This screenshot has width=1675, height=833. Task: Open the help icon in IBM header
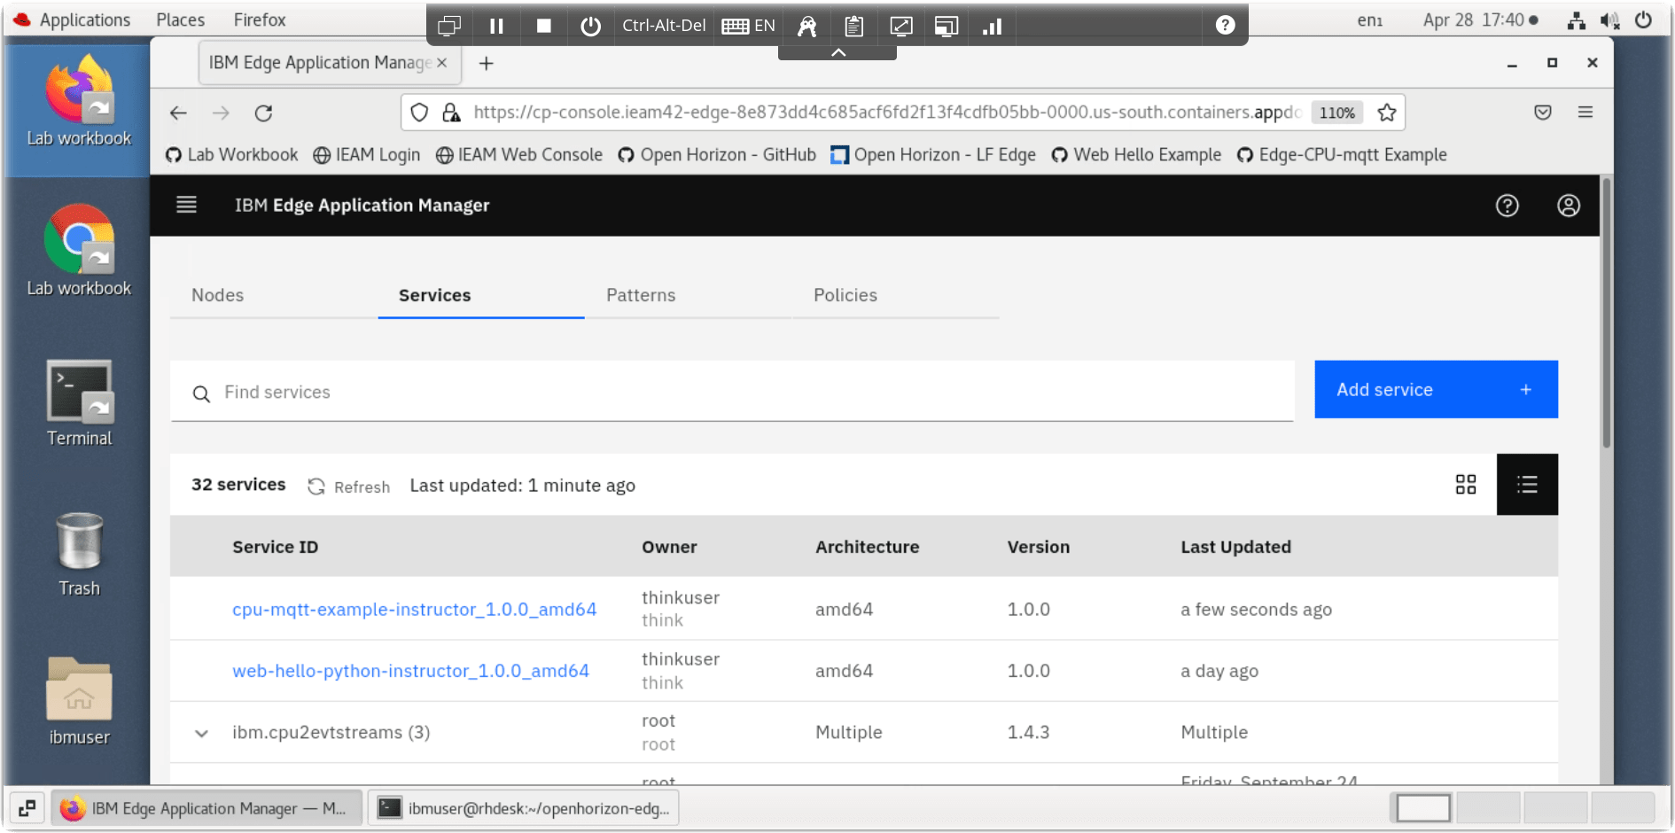[1507, 206]
